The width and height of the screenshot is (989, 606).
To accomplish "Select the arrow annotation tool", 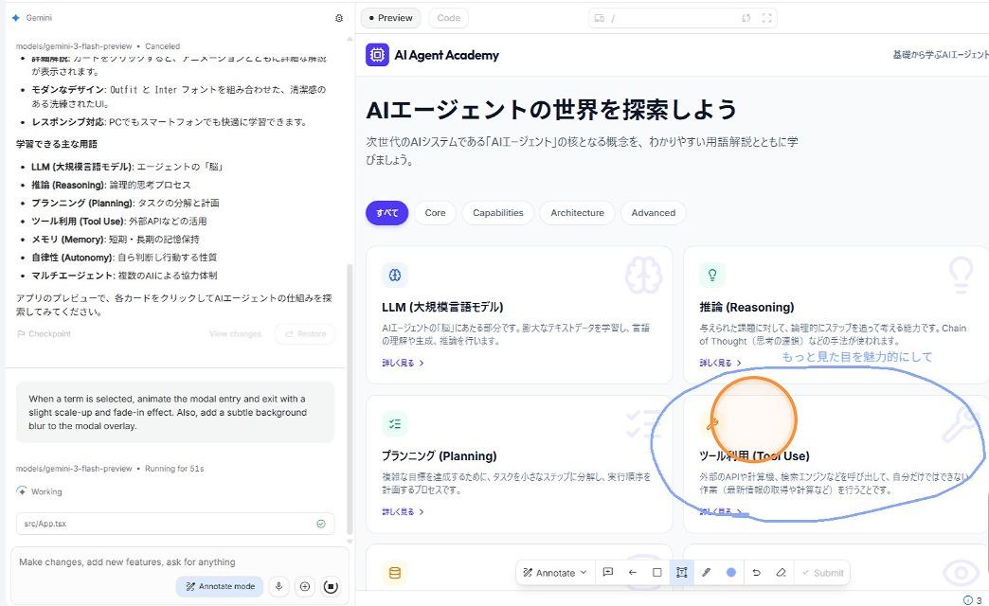I will 633,573.
